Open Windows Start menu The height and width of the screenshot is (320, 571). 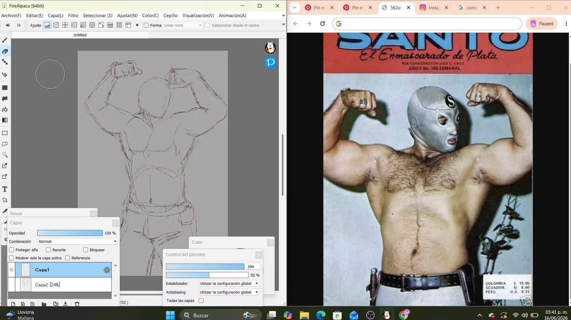point(170,315)
